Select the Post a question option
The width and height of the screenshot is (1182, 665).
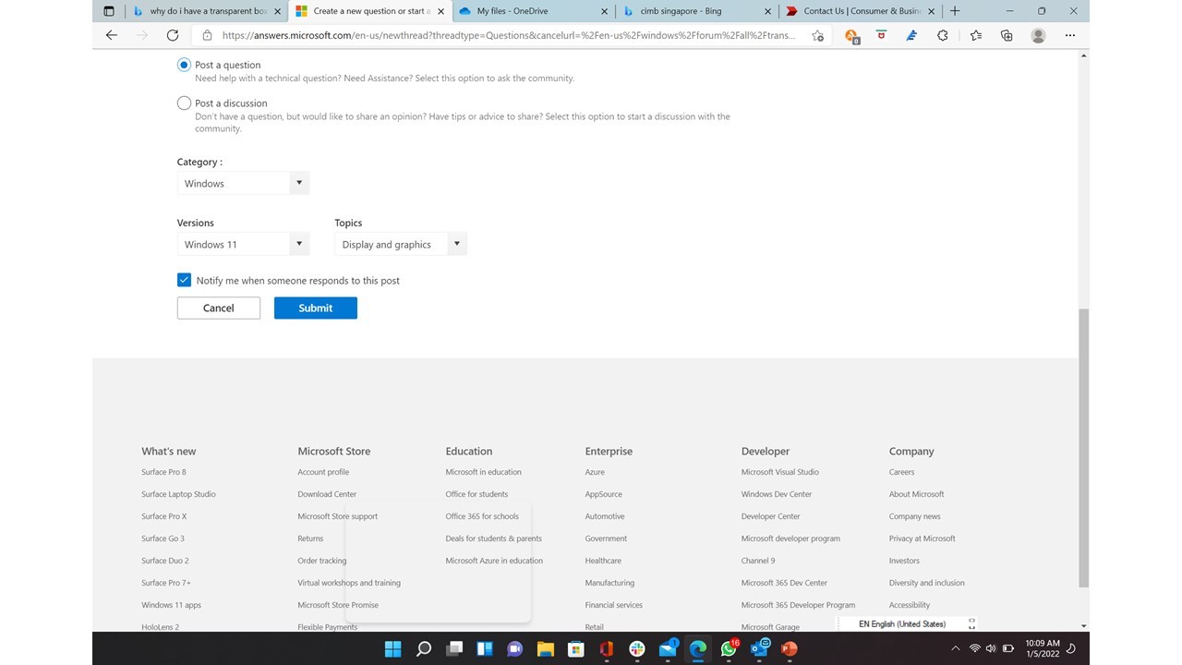[184, 65]
